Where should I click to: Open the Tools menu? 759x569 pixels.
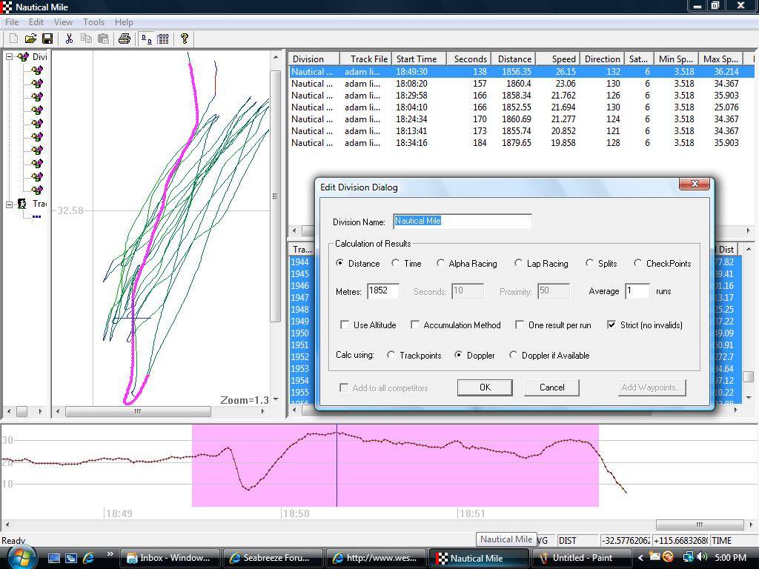93,22
